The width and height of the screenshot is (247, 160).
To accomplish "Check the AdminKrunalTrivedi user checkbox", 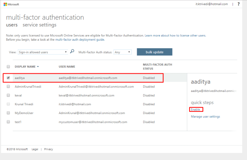I will click(x=8, y=87).
